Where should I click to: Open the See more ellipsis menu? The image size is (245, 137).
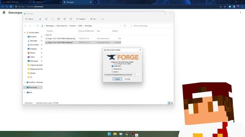pos(103,19)
